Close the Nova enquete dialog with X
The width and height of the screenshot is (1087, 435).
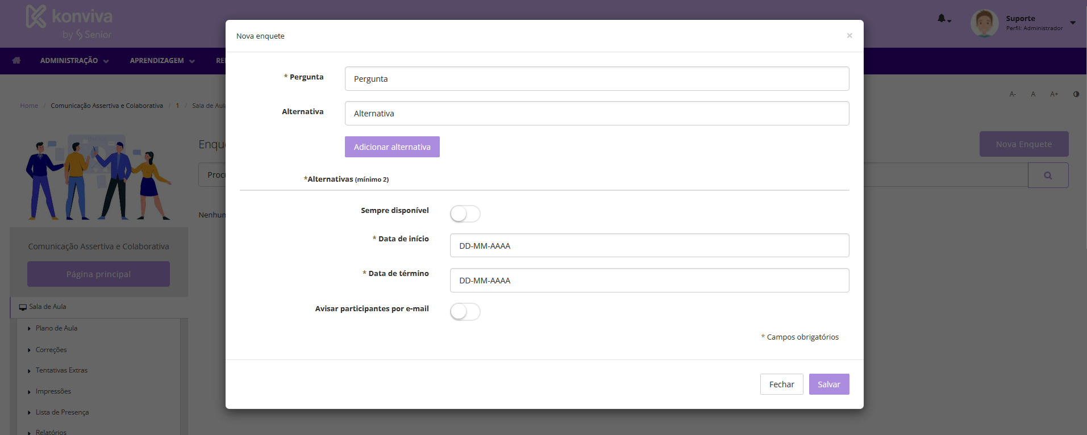click(849, 36)
